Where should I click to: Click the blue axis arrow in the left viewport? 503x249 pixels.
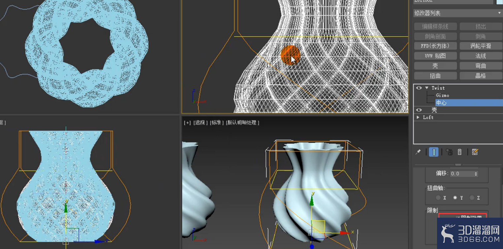tap(99, 241)
